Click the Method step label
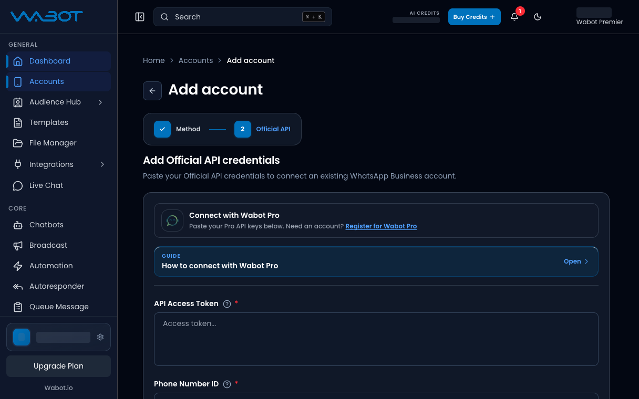The image size is (639, 399). pos(188,129)
